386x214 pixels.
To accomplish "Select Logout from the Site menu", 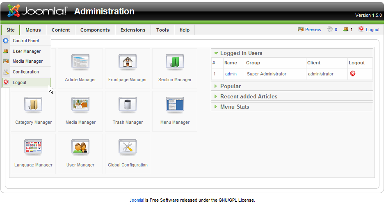I will tap(20, 82).
